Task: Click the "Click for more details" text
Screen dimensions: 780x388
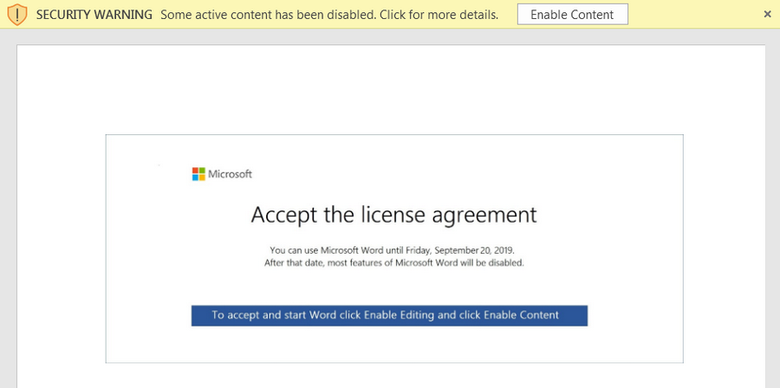Action: pos(439,15)
